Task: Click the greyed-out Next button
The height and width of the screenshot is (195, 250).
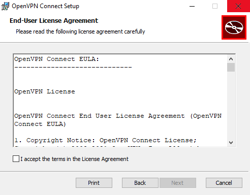Action: pos(178,183)
